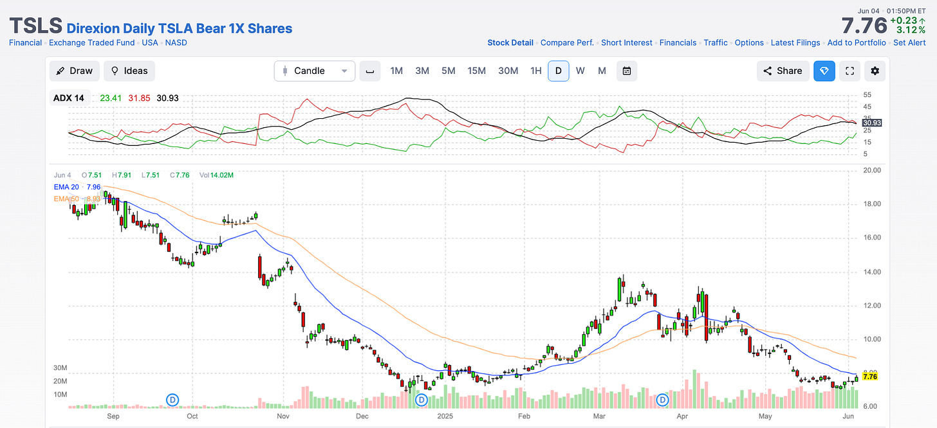Open the Financials link
Screen dimensions: 937x428
click(678, 42)
